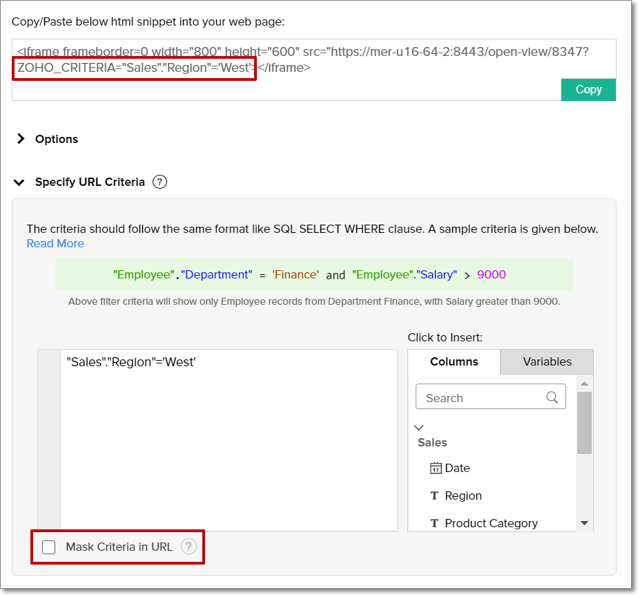The image size is (638, 595).
Task: Click inside the criteria editor text area
Action: point(228,442)
